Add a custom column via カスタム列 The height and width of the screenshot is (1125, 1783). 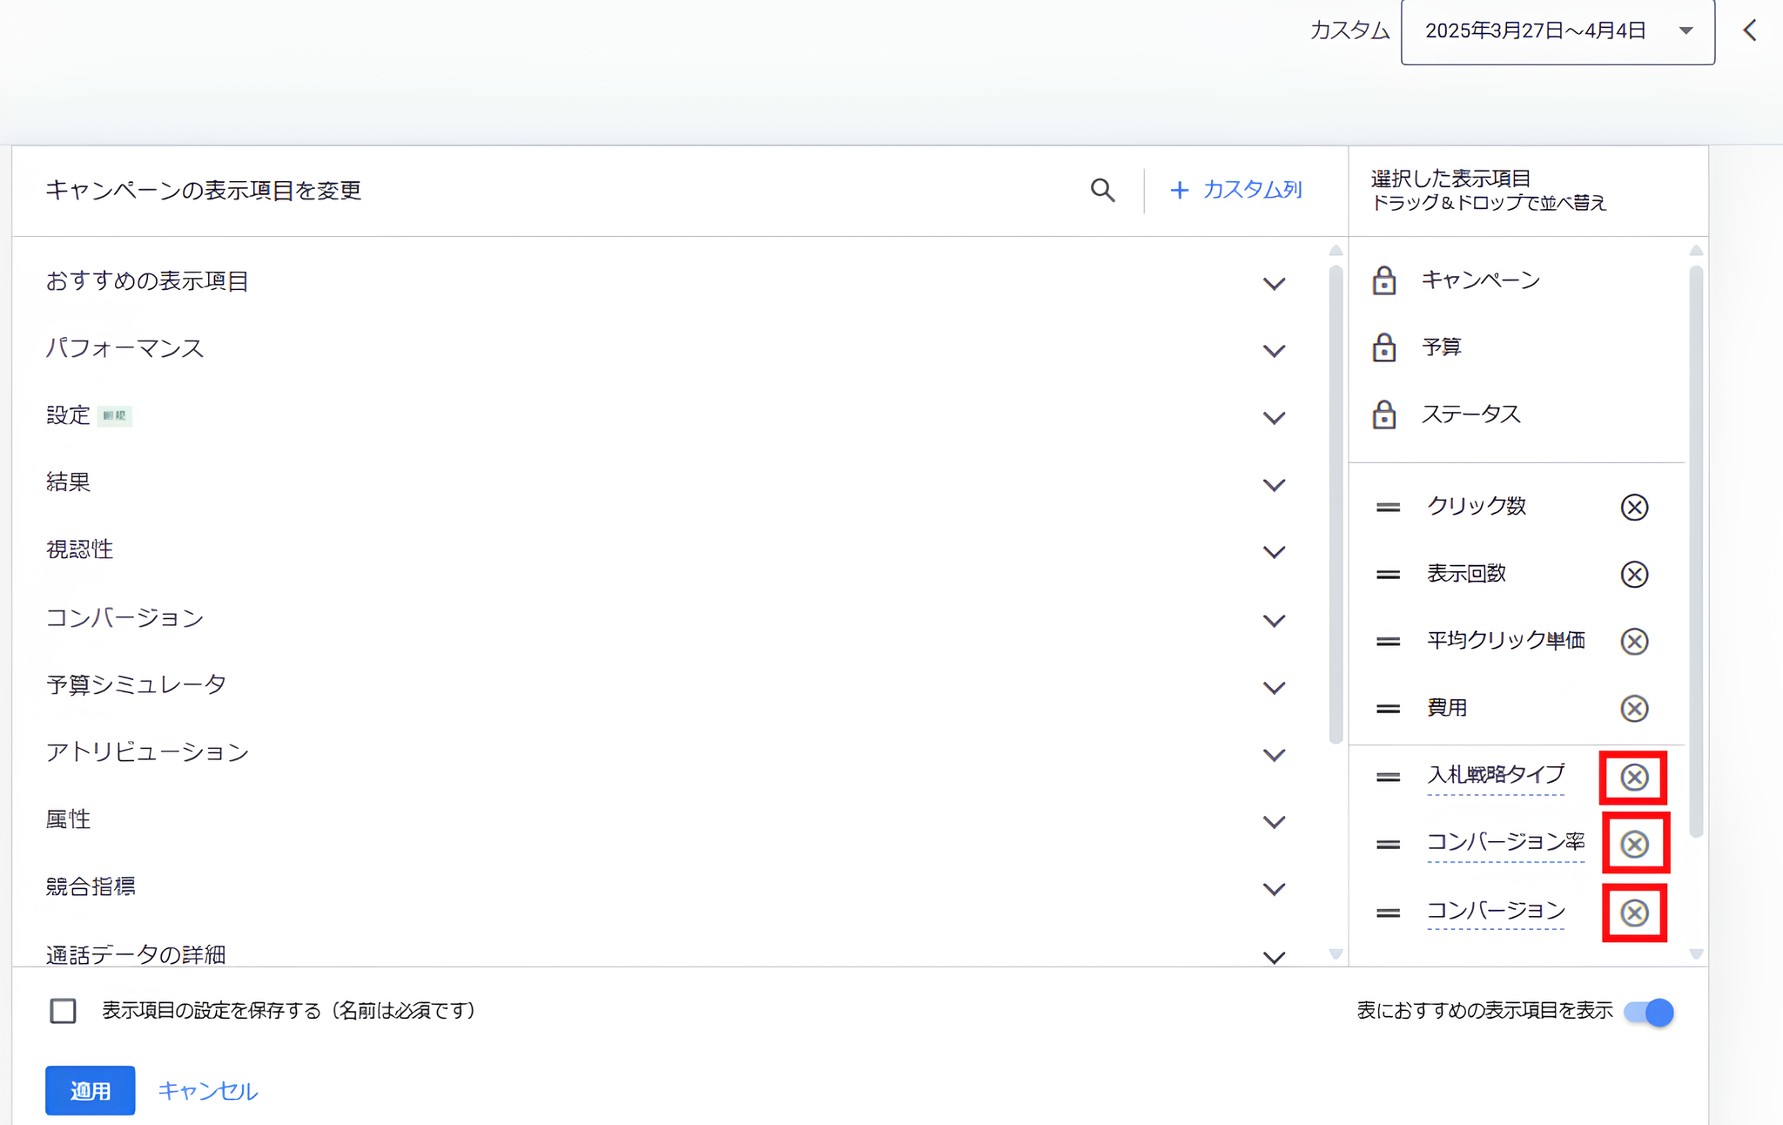click(x=1236, y=190)
